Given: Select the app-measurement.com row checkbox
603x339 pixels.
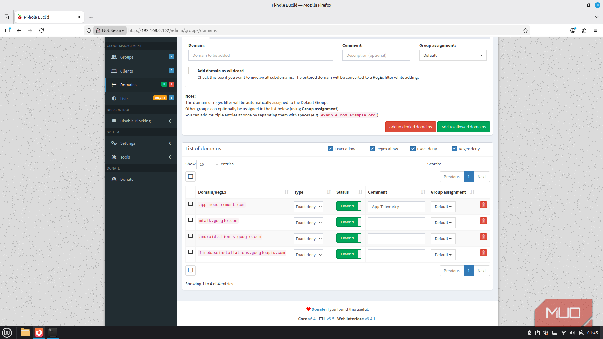Looking at the screenshot, I should pyautogui.click(x=190, y=204).
